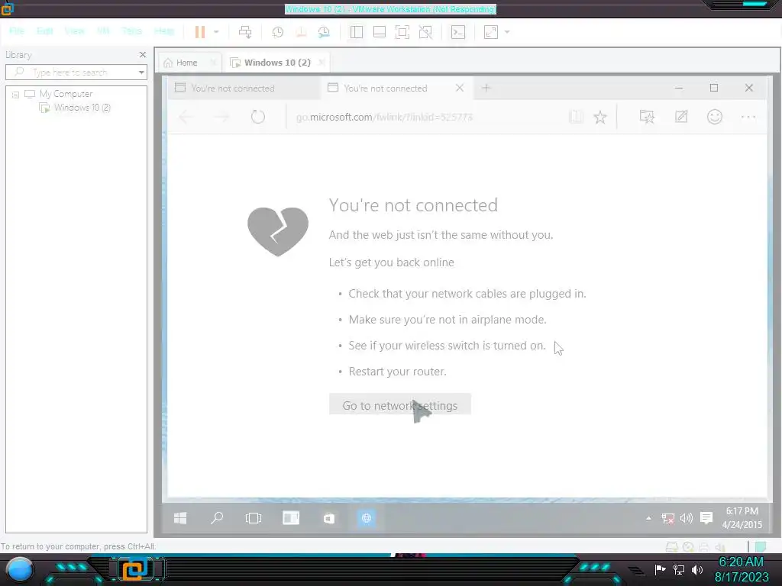Open the console view icon
The height and width of the screenshot is (586, 782).
[458, 32]
